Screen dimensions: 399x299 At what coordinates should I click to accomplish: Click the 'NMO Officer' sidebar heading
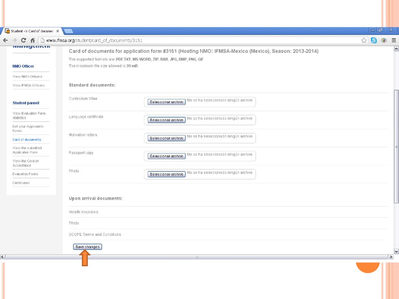23,66
